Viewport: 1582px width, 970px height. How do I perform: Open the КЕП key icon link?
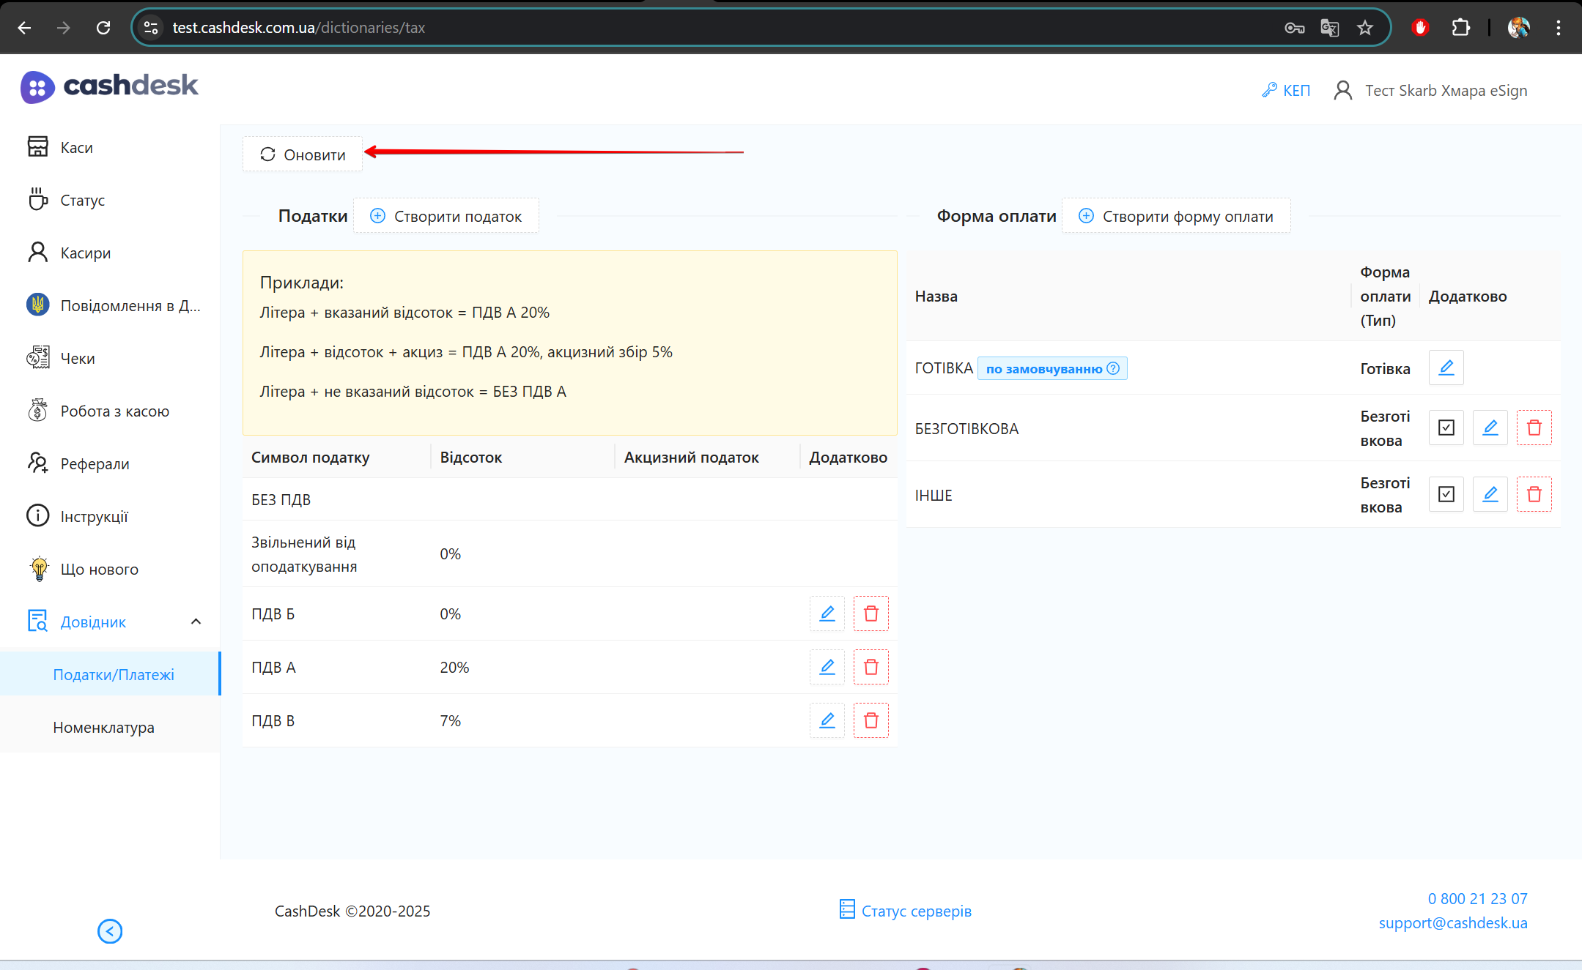click(1286, 90)
